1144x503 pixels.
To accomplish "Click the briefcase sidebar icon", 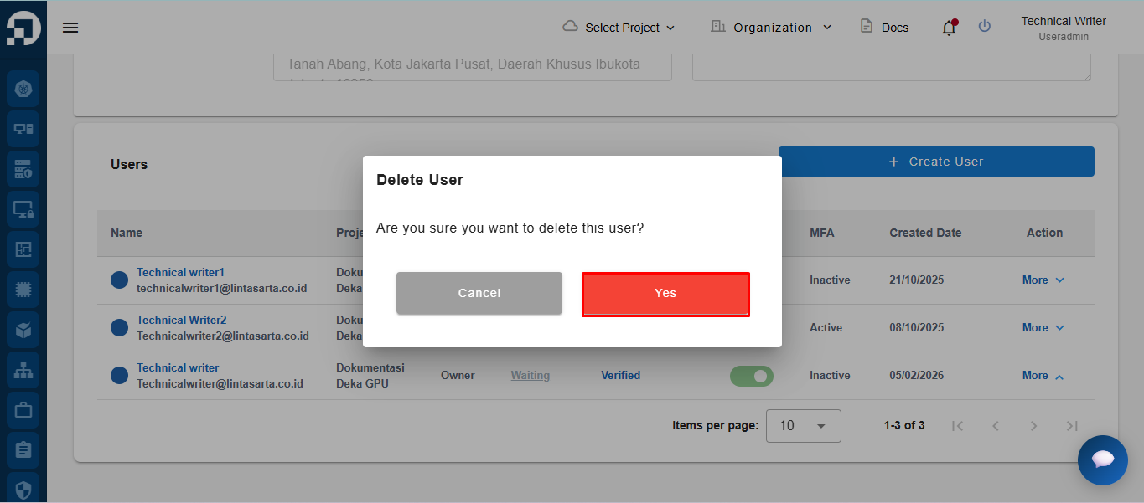I will point(23,410).
